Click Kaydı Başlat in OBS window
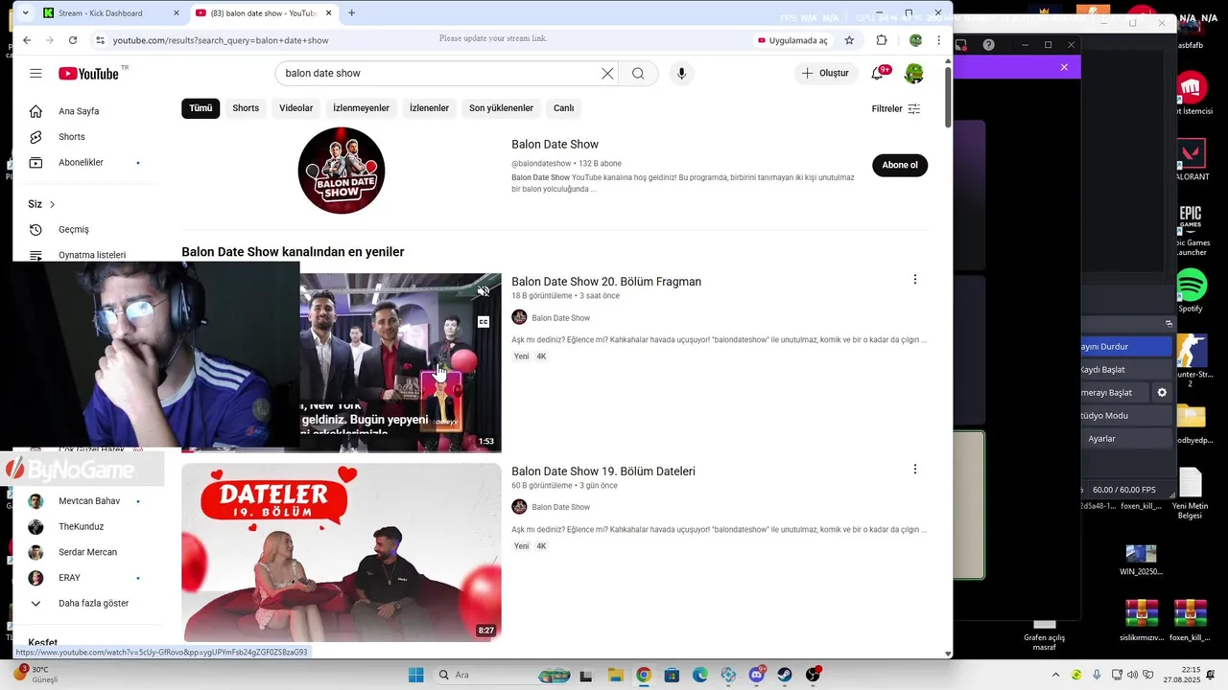Image resolution: width=1228 pixels, height=690 pixels. (1126, 370)
